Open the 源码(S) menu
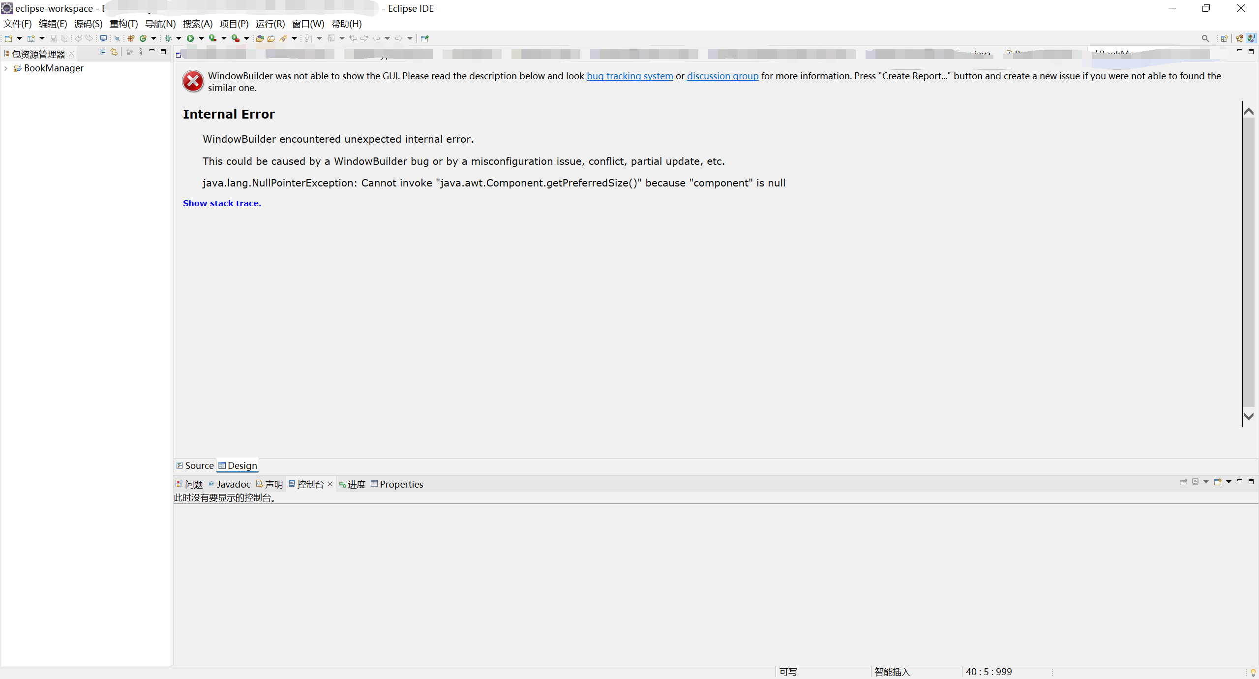Viewport: 1259px width, 679px height. click(x=89, y=24)
